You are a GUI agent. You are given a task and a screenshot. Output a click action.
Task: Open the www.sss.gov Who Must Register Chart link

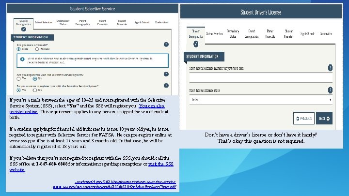coord(114,187)
